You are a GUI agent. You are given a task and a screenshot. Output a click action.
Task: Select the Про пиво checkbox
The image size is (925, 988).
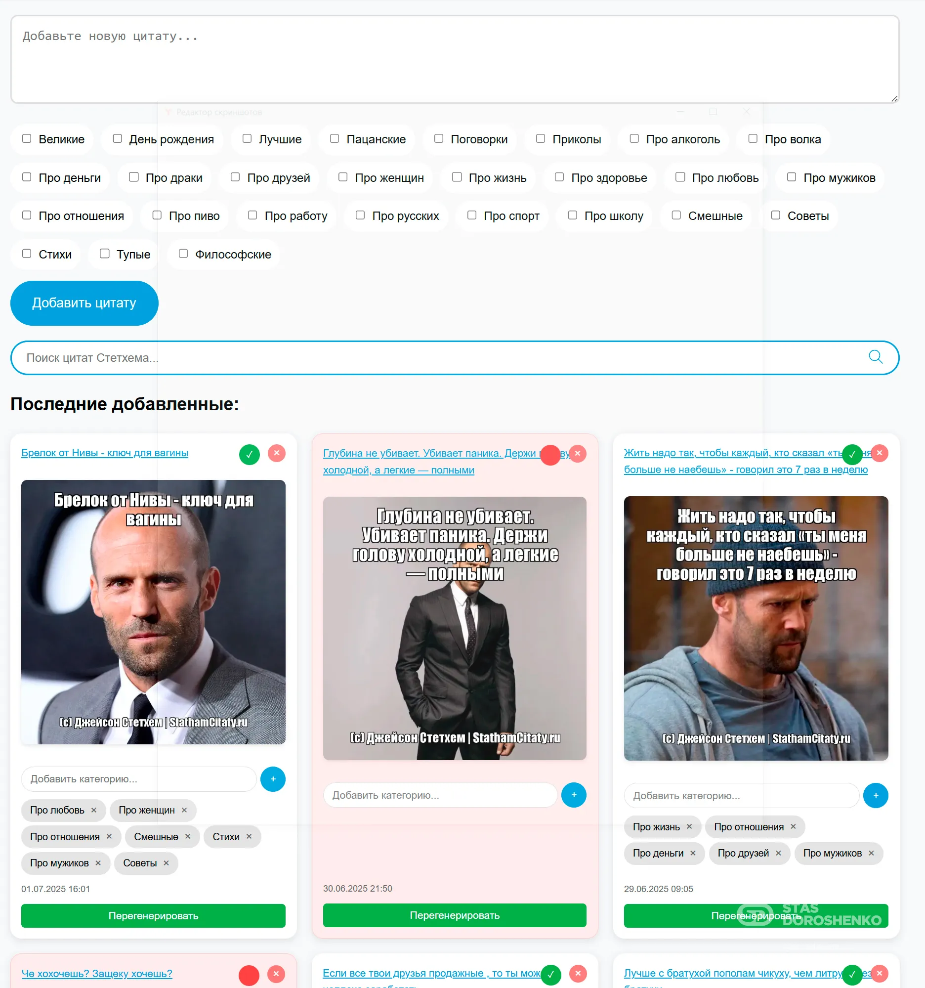[x=157, y=215]
